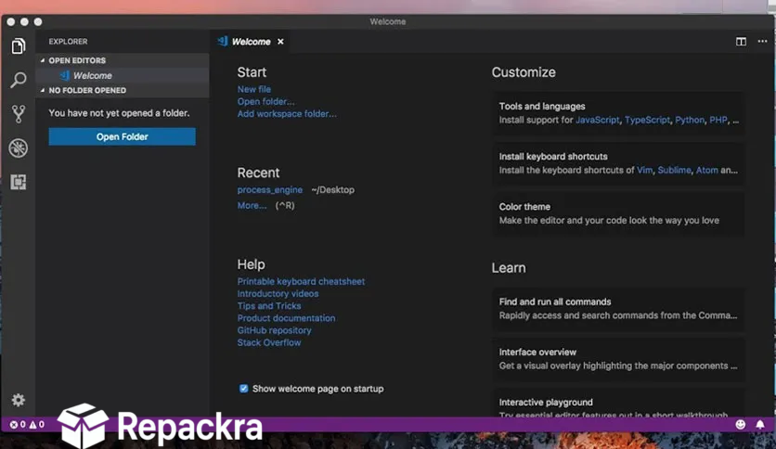This screenshot has height=449, width=776.
Task: Click the TypeScript language link
Action: [x=647, y=121]
